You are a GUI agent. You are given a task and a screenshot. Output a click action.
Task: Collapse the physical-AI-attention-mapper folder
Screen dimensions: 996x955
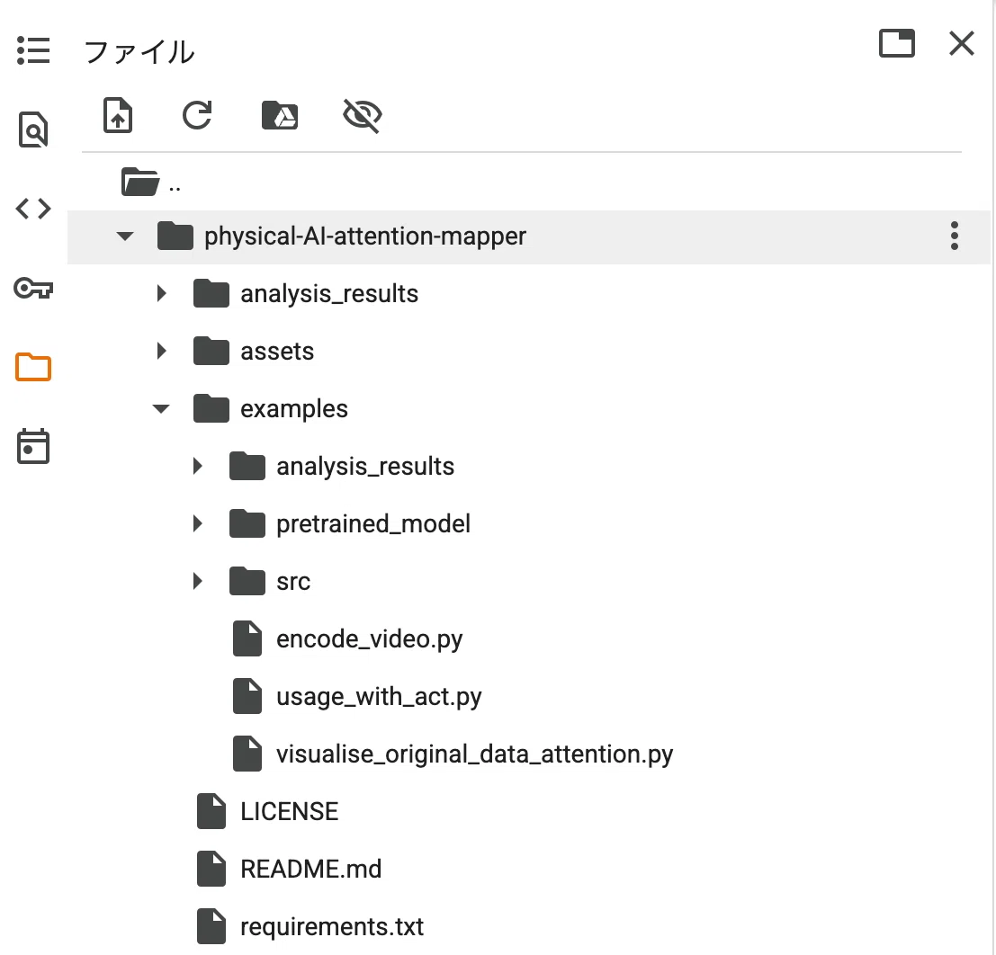125,237
